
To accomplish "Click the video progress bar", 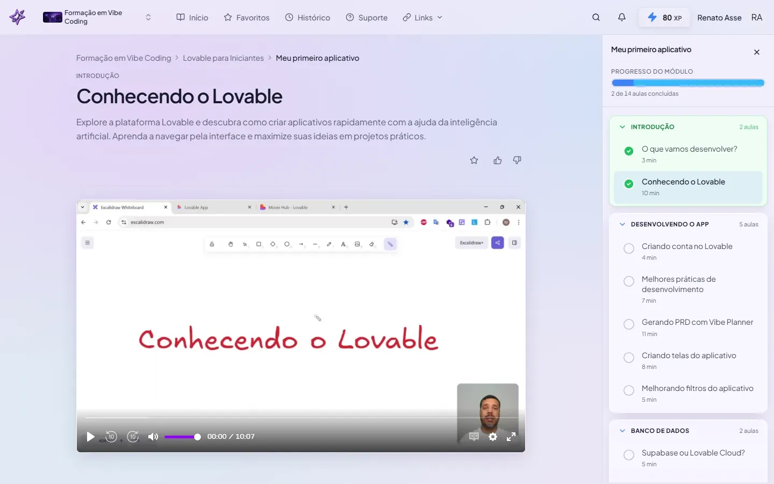I will click(x=301, y=417).
